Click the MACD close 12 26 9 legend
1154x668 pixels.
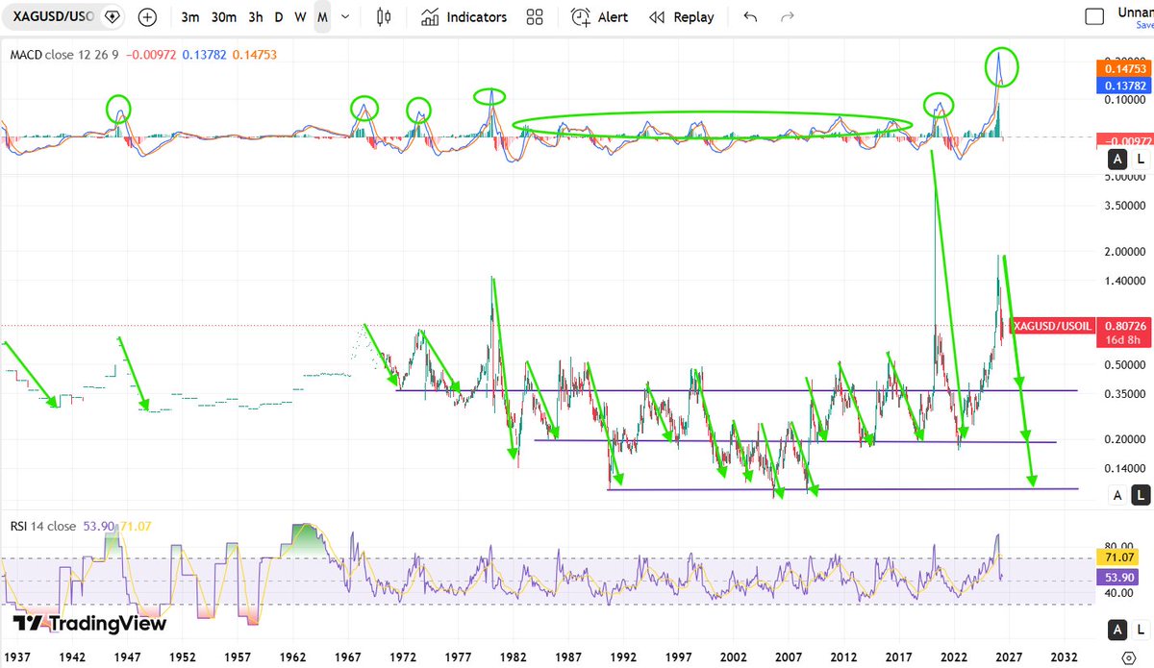pyautogui.click(x=65, y=55)
